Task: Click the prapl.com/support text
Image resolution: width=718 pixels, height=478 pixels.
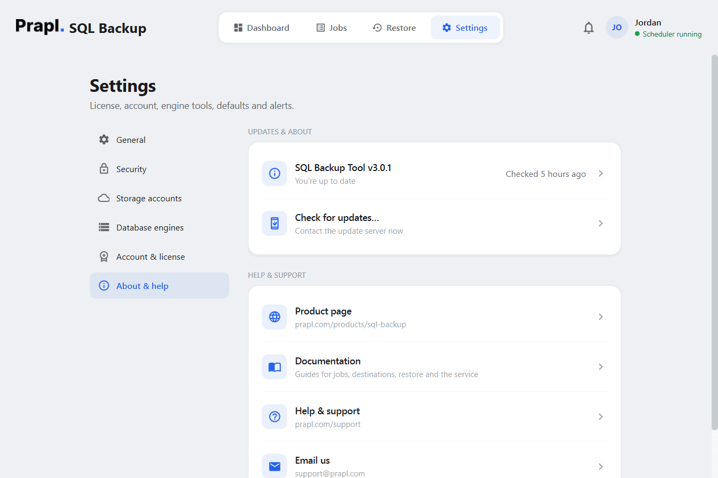Action: 328,424
